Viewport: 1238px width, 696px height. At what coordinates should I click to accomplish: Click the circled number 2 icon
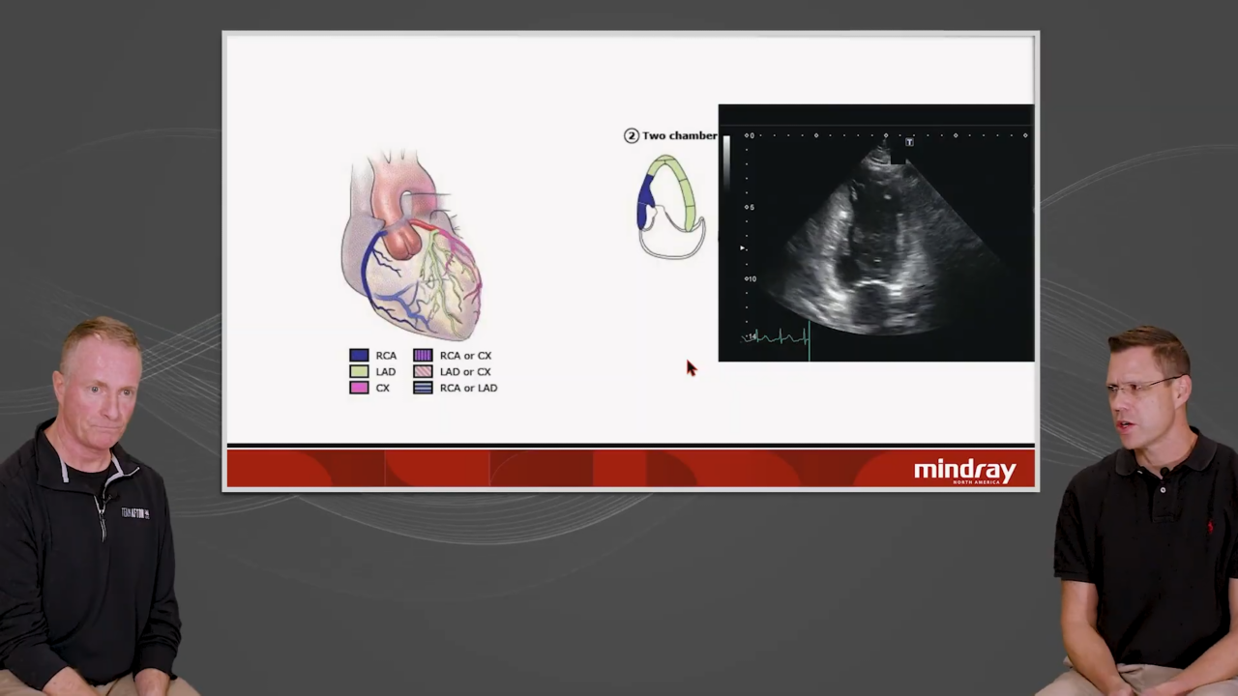pyautogui.click(x=632, y=135)
